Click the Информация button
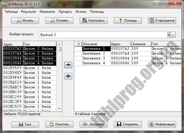 click(x=162, y=124)
